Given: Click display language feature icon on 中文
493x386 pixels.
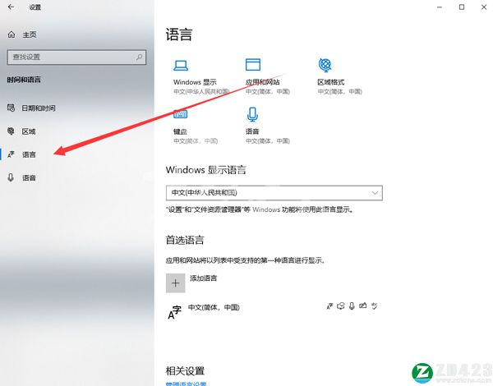Looking at the screenshot, I should pos(329,306).
